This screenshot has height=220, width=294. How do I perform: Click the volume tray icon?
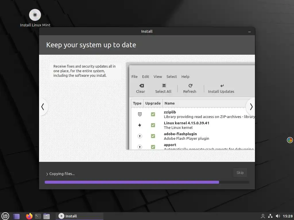[278, 216]
